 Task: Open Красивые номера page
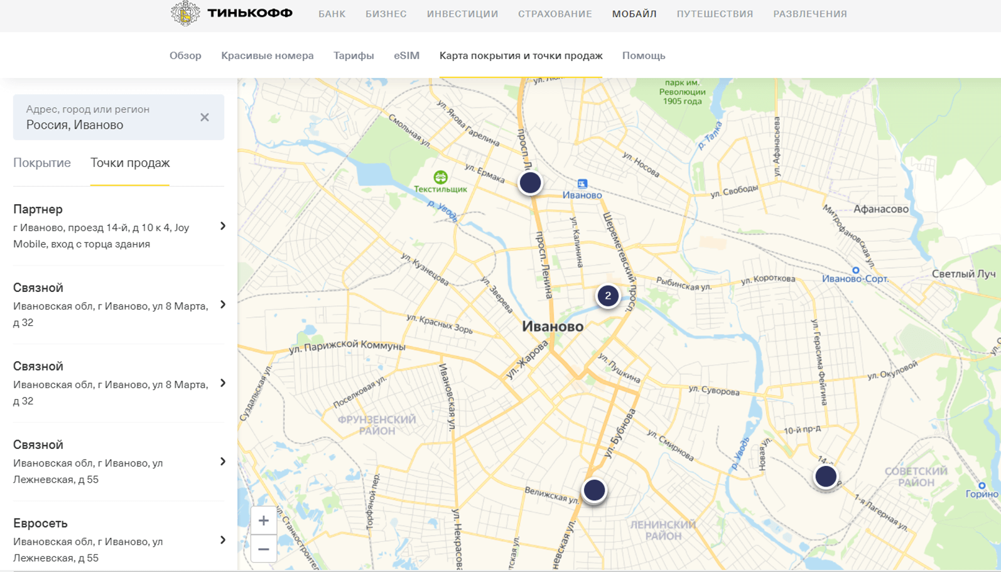pyautogui.click(x=268, y=55)
